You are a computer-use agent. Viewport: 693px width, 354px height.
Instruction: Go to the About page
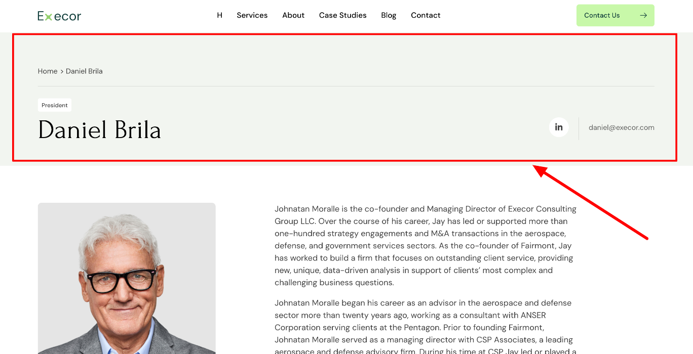(x=293, y=15)
